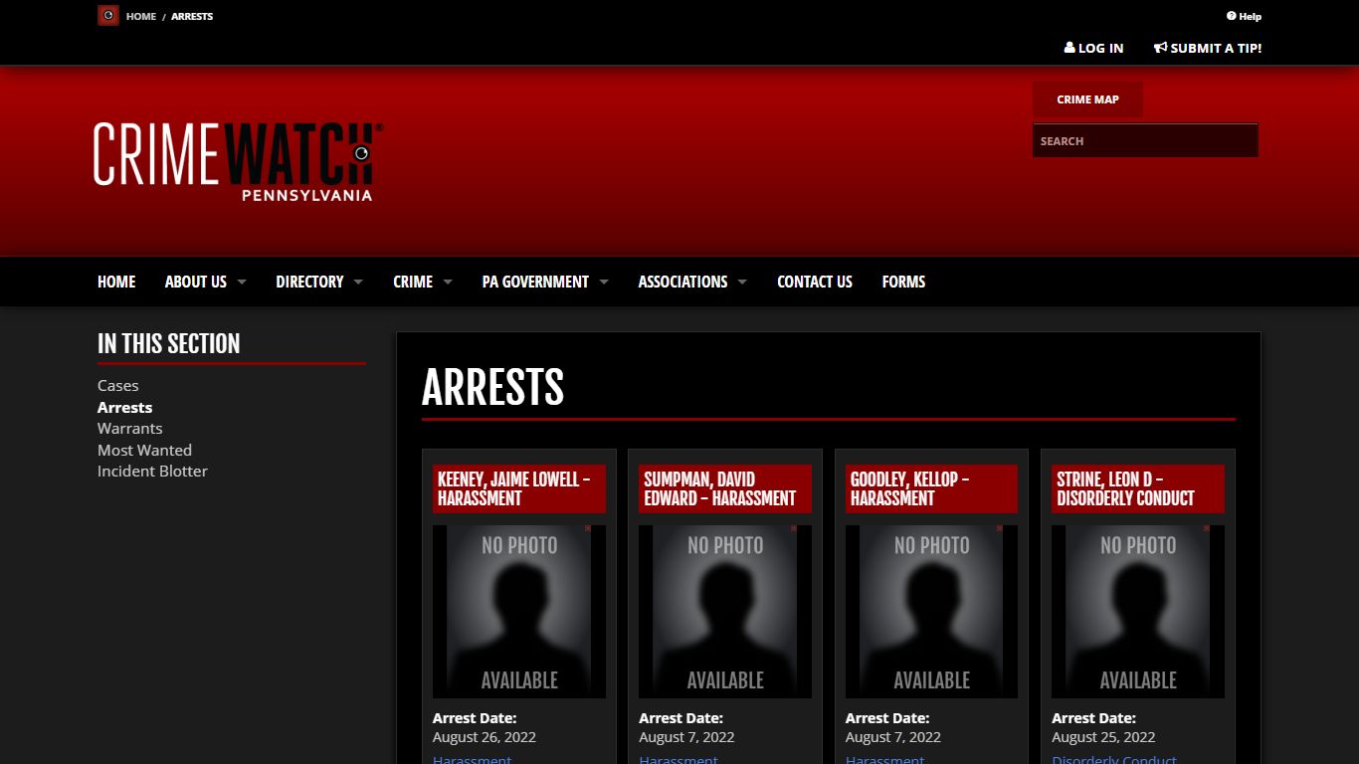This screenshot has height=764, width=1359.
Task: Go to HOME breadcrumb link
Action: (141, 16)
